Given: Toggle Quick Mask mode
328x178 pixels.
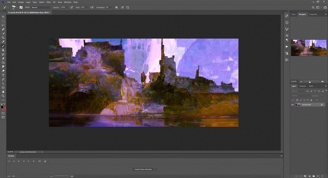Looking at the screenshot, I should point(3,113).
